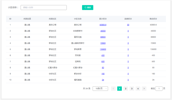
Task: Click 华彩社区 in row 10
Action: 53,80
